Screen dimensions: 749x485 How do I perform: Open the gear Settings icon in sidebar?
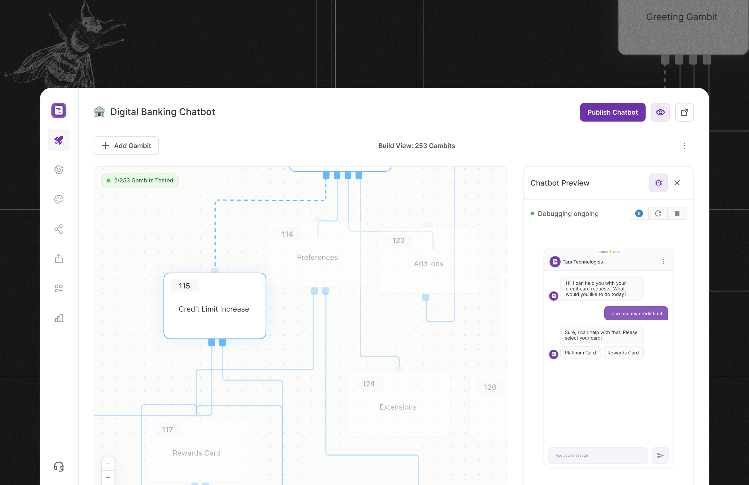click(59, 170)
